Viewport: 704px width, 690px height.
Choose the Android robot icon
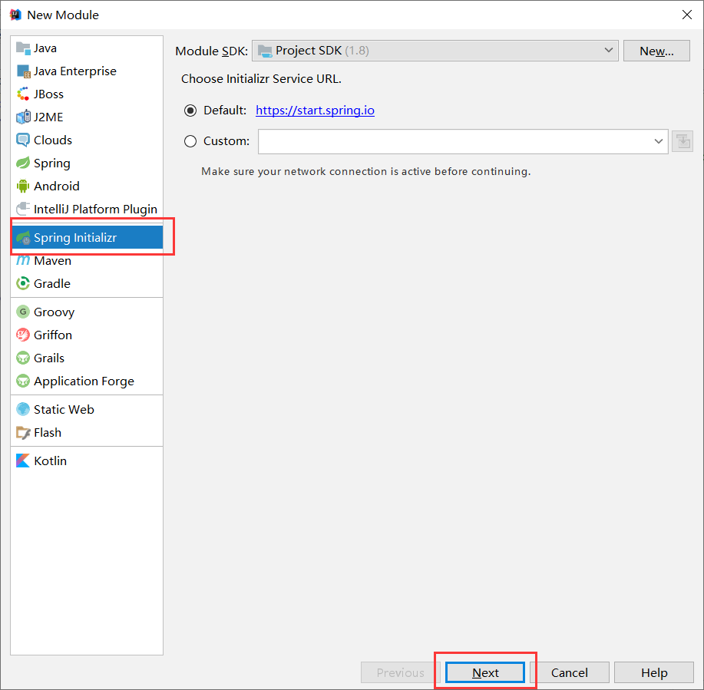23,186
